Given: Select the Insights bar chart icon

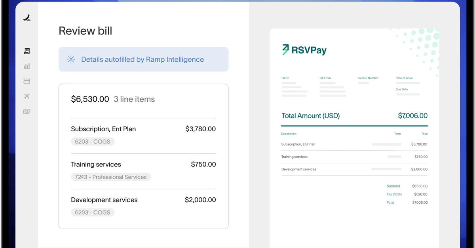Looking at the screenshot, I should 26,66.
